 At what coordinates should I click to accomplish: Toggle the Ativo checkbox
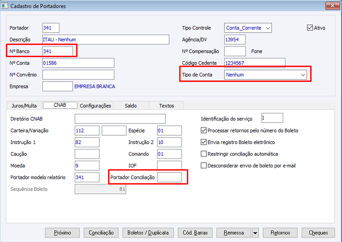point(310,27)
